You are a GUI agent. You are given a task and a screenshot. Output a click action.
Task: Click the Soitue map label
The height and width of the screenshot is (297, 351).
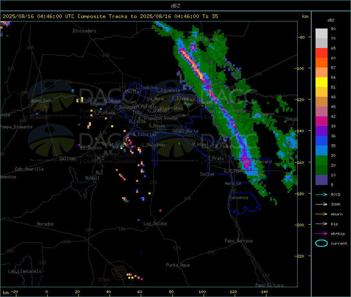coord(207,174)
